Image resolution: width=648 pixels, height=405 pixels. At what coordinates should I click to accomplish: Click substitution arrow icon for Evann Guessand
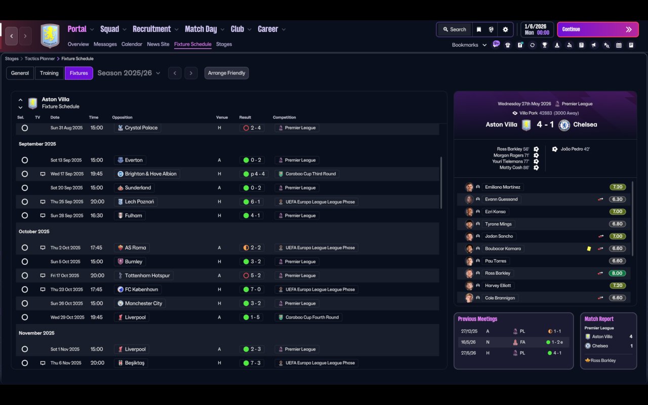pos(600,199)
